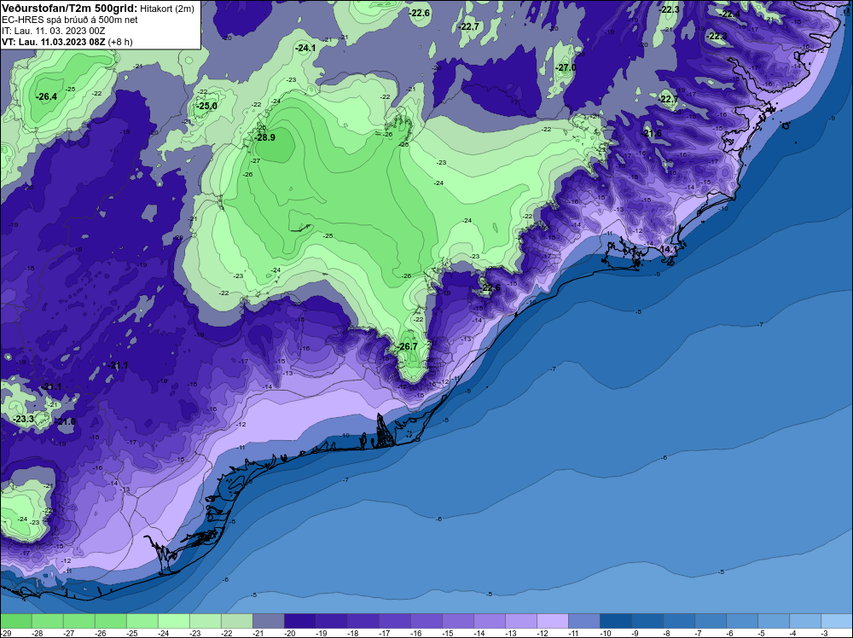Click the legend swatch between -29 and -28
Viewport: 853px width, 638px height.
click(x=16, y=621)
